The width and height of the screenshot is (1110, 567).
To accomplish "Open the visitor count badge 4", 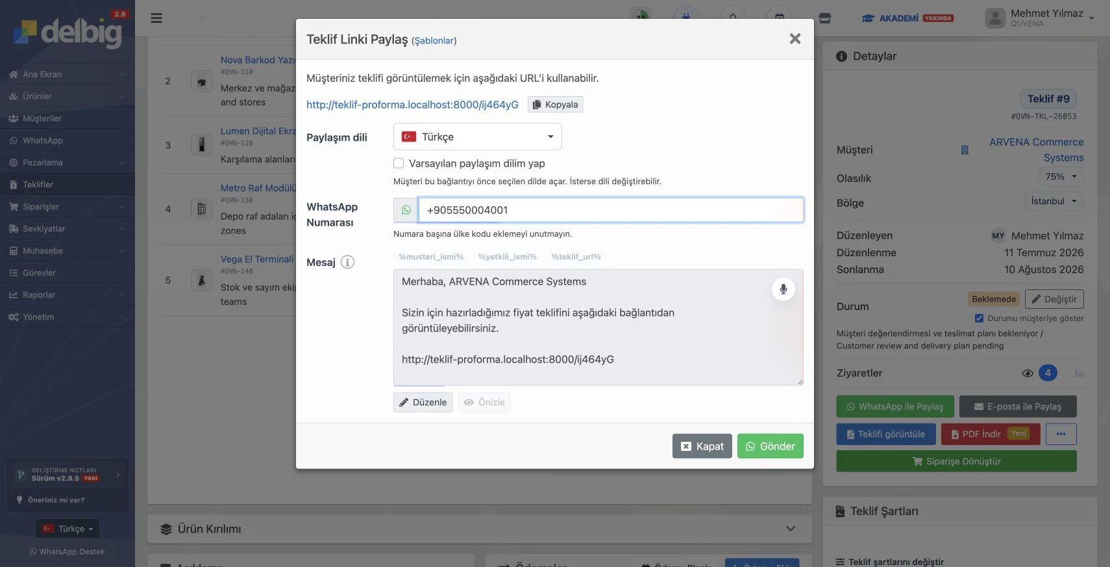I will click(1048, 373).
